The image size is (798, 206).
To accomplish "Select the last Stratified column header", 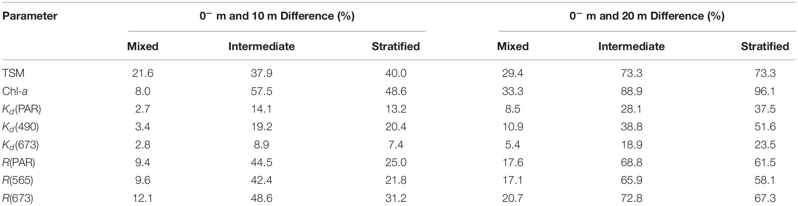I will (x=765, y=46).
